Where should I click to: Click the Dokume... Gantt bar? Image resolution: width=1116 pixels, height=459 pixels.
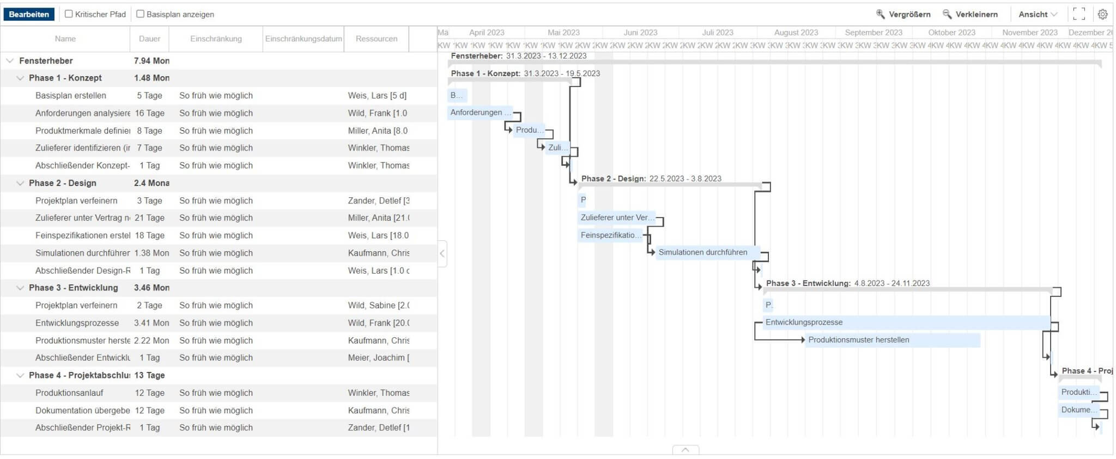click(x=1078, y=410)
